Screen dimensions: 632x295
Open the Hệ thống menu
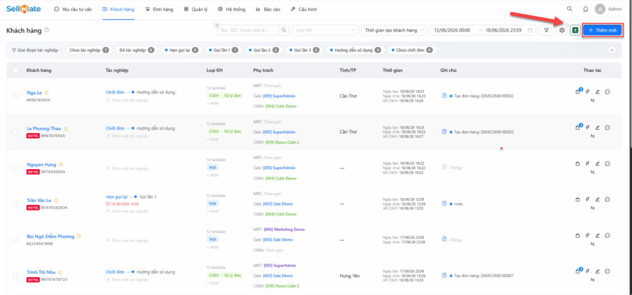pyautogui.click(x=231, y=9)
